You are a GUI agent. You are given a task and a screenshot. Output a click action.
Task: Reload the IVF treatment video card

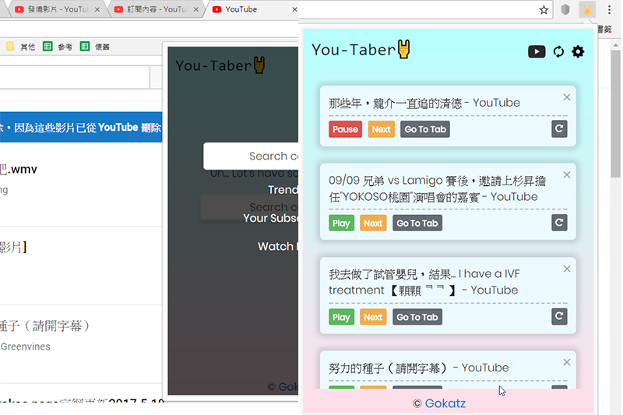[559, 317]
